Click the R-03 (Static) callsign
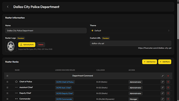Screen dimensions: 179x101 pos(102,94)
